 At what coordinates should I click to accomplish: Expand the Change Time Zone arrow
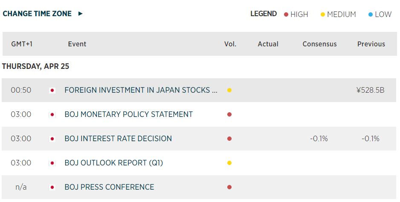(80, 14)
